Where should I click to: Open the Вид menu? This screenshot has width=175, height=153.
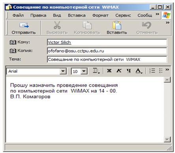click(x=57, y=15)
